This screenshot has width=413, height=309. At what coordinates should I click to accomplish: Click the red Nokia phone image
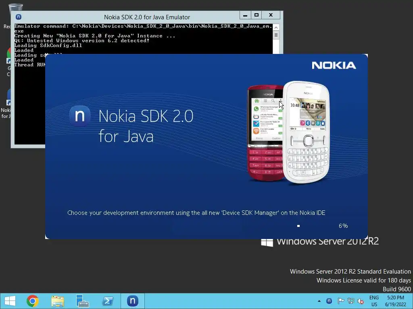pos(265,133)
